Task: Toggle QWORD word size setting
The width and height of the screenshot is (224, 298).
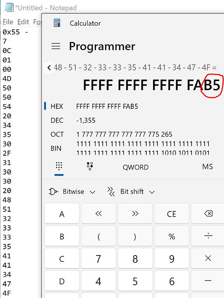Action: (x=136, y=167)
